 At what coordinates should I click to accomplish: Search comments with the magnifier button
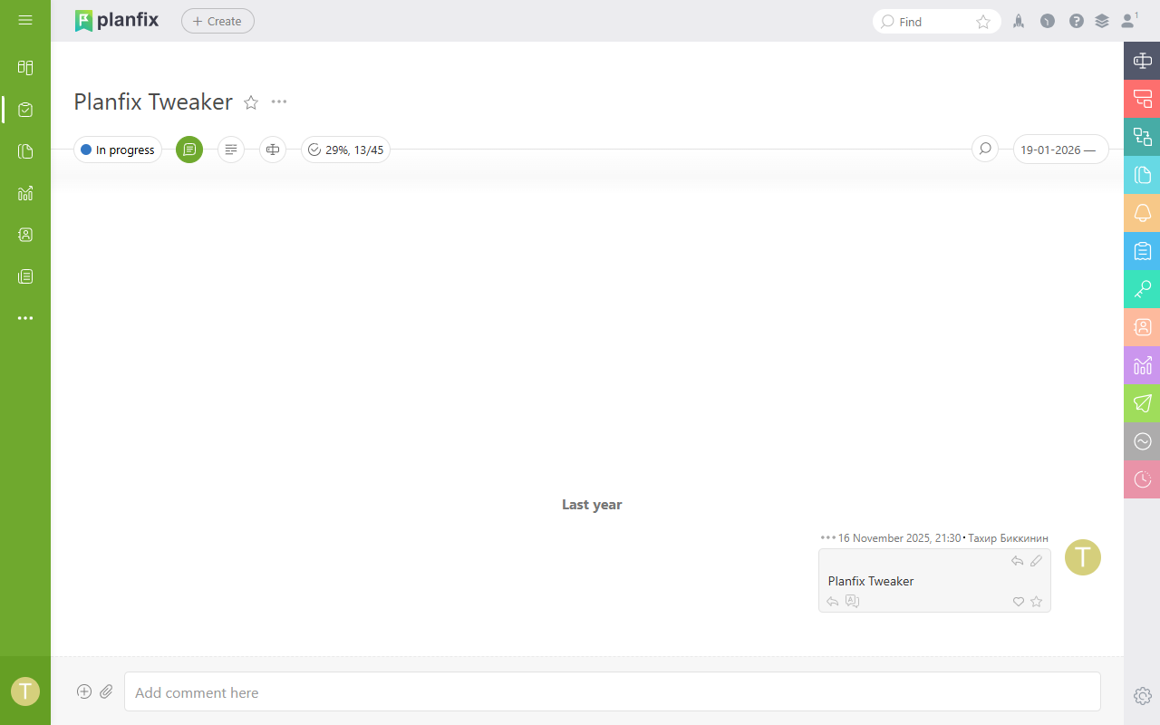pyautogui.click(x=985, y=149)
